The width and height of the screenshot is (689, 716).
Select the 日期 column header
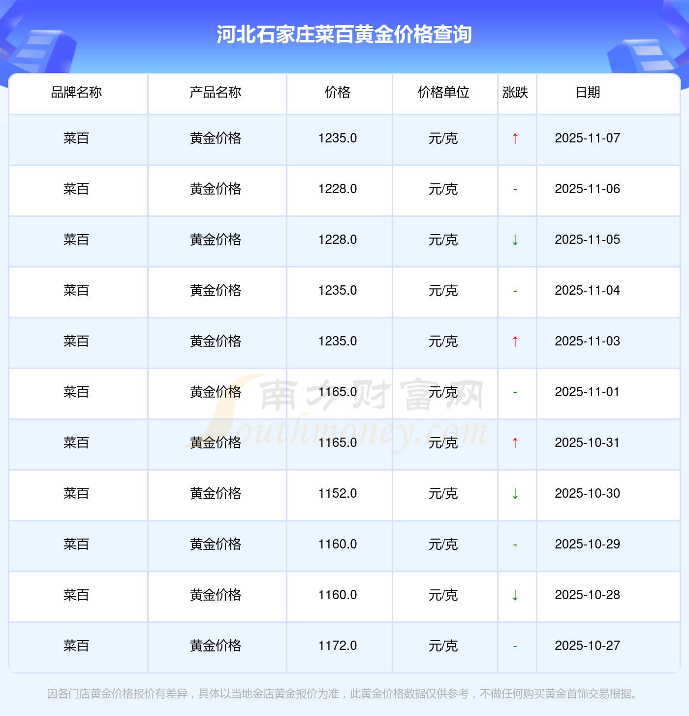click(588, 92)
